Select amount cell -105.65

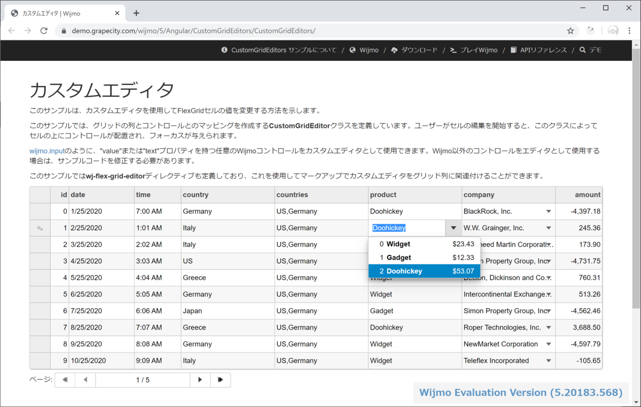[579, 361]
